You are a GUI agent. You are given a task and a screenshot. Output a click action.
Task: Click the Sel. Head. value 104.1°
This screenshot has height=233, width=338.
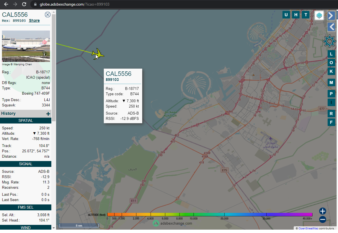point(44,220)
